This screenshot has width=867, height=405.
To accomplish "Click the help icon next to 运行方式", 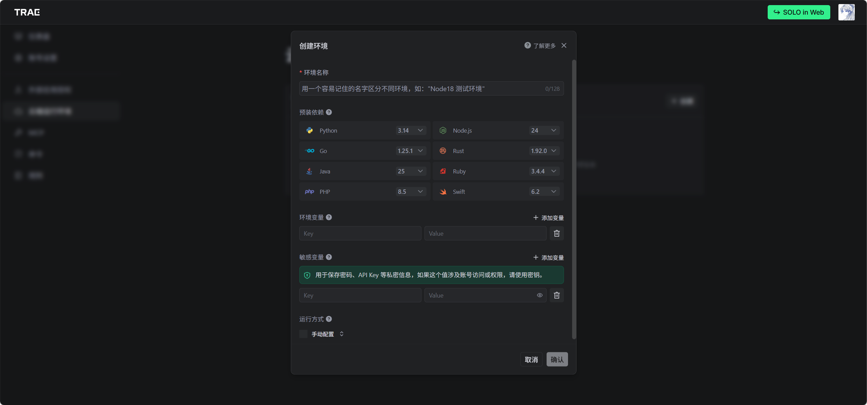I will [x=329, y=319].
